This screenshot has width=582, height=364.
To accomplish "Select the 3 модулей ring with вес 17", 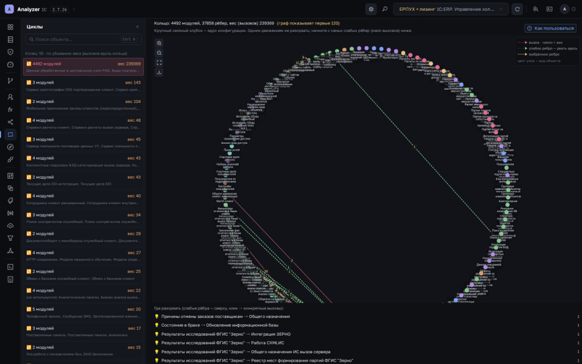I will (x=83, y=332).
